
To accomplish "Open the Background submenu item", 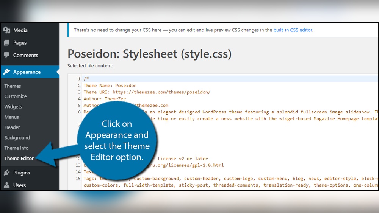I will tap(17, 138).
